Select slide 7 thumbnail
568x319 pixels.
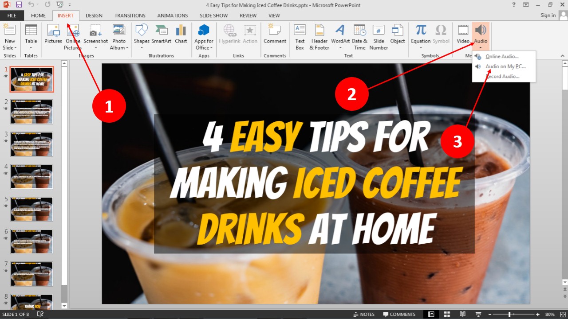tap(32, 274)
